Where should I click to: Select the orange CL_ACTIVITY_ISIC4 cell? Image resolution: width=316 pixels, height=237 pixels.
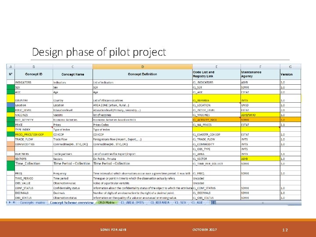[216, 120]
